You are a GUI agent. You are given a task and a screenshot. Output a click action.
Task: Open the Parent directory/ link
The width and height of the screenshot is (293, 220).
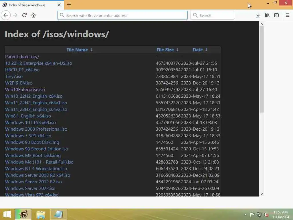point(22,57)
